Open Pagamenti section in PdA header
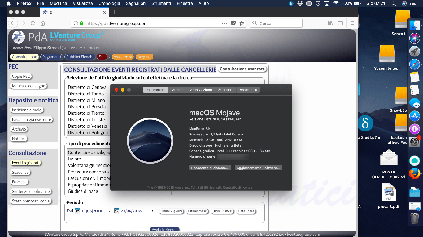Image resolution: width=423 pixels, height=237 pixels. pyautogui.click(x=52, y=57)
